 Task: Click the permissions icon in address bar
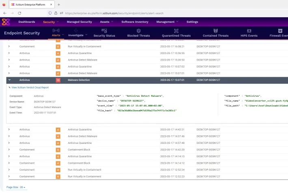click(61, 13)
